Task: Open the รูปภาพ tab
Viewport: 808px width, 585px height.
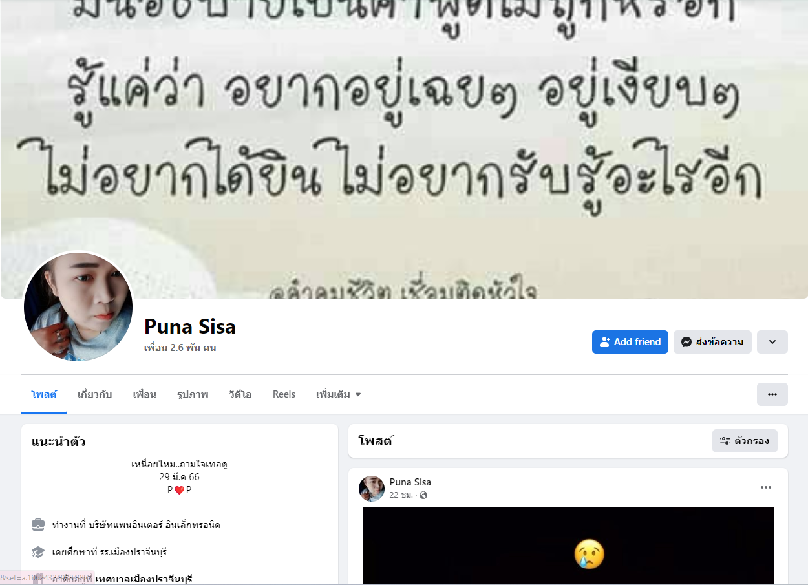Action: click(x=193, y=394)
